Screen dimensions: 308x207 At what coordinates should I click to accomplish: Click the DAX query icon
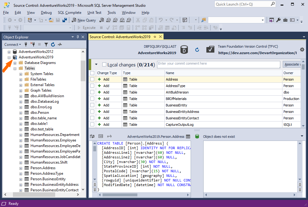tap(129, 20)
